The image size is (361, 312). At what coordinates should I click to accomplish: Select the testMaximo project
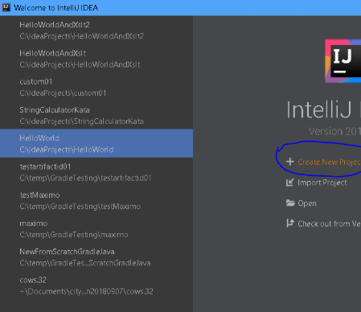point(96,200)
